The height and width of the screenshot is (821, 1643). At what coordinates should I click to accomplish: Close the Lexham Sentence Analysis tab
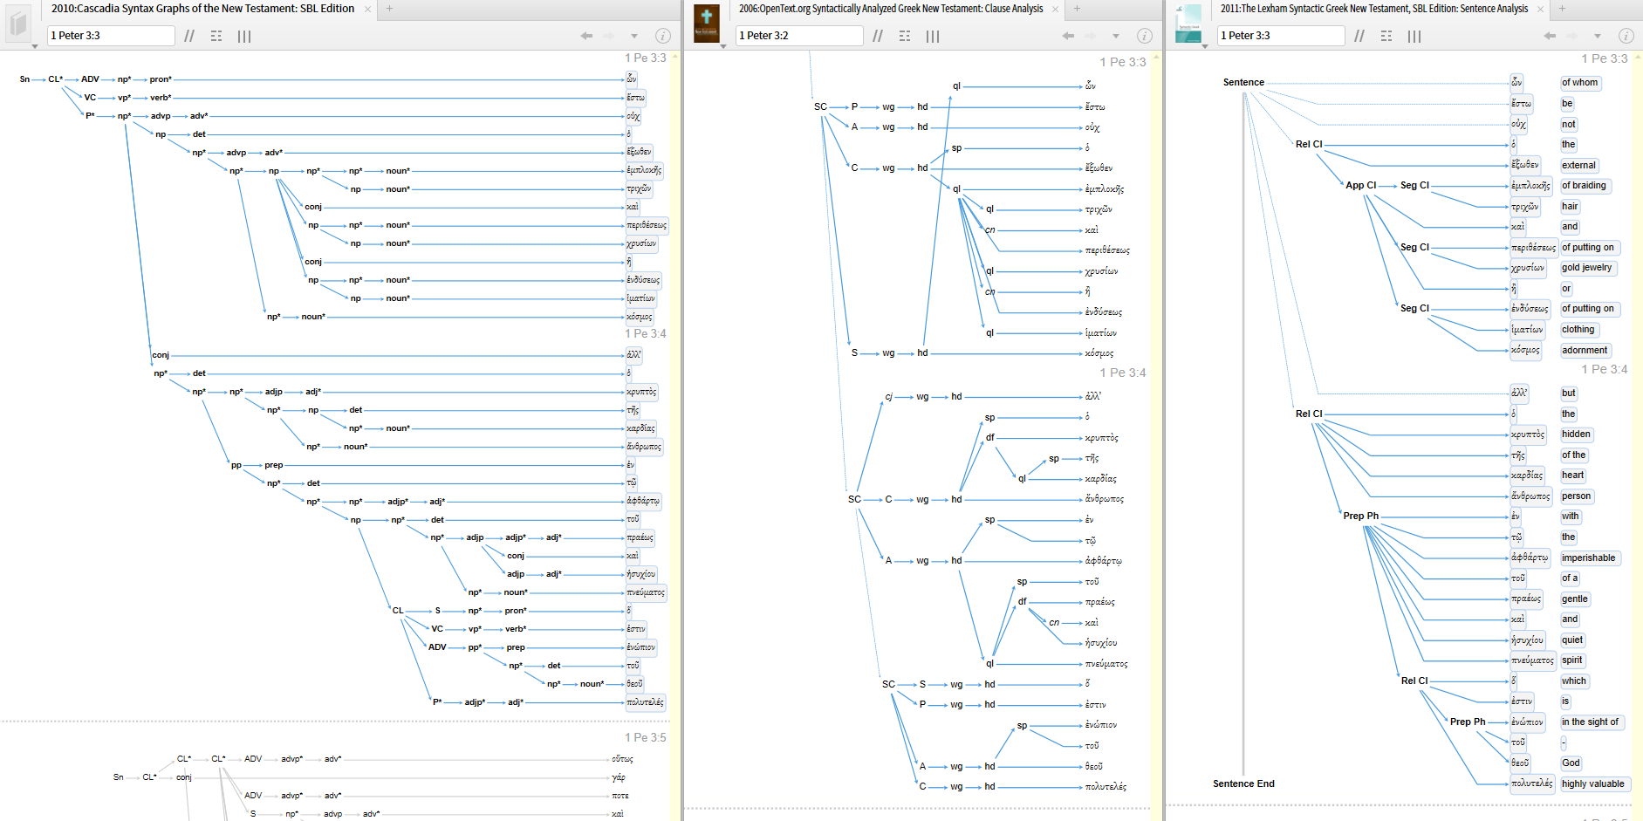[1540, 9]
